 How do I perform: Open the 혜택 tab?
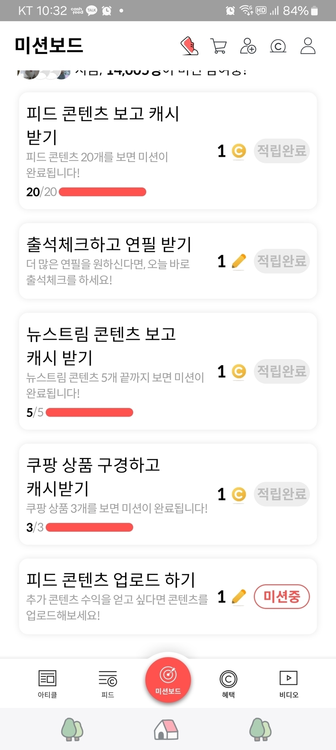(x=228, y=684)
